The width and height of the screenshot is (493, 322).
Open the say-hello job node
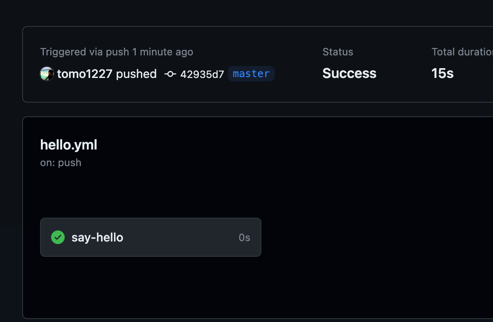(x=151, y=237)
